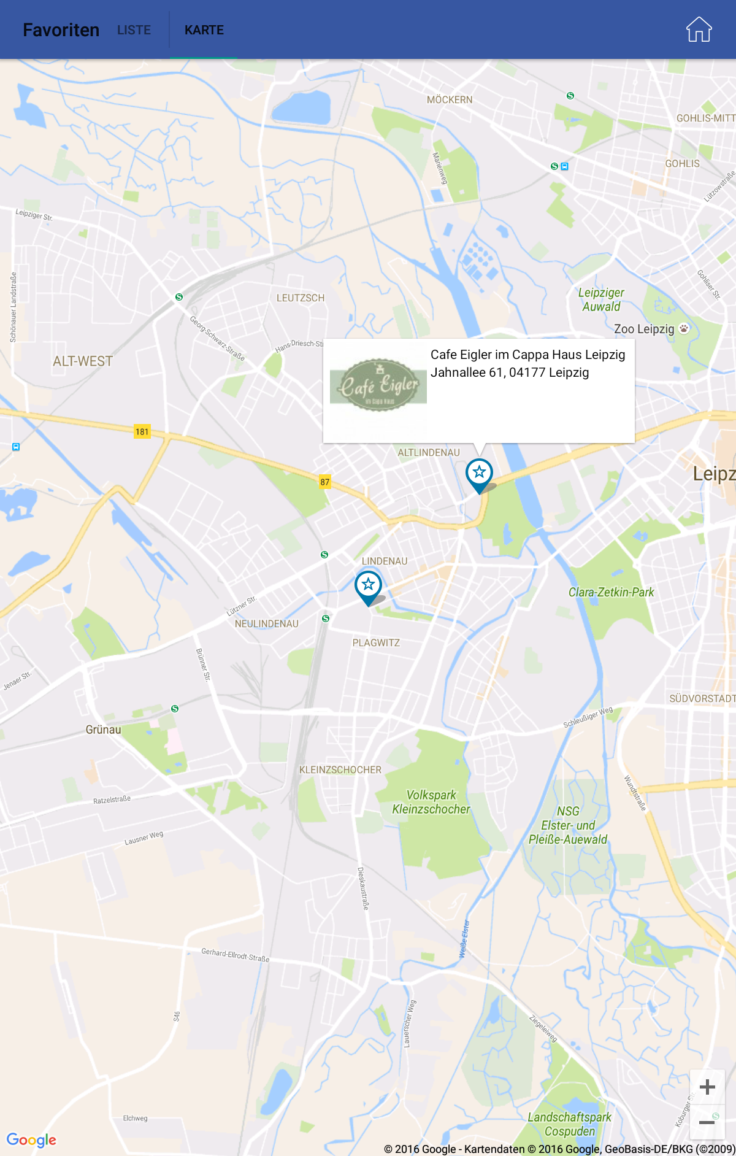736x1156 pixels.
Task: Zoom in with the plus button
Action: [707, 1087]
